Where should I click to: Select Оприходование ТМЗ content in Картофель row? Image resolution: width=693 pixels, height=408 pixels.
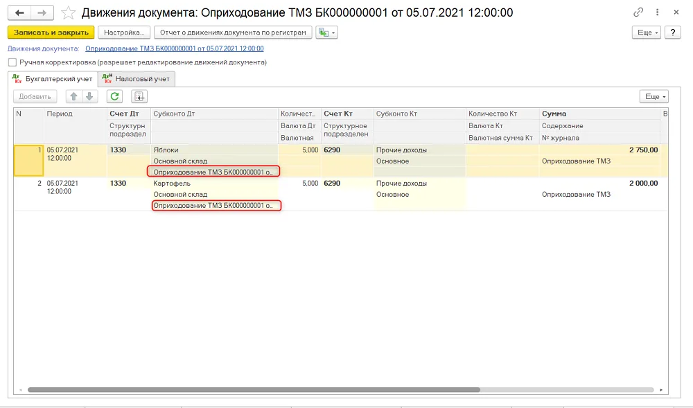click(599, 194)
